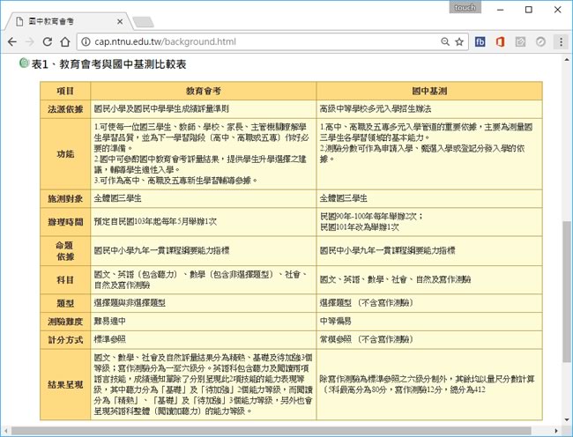The height and width of the screenshot is (437, 573).
Task: View site information icon in address bar
Action: point(86,41)
